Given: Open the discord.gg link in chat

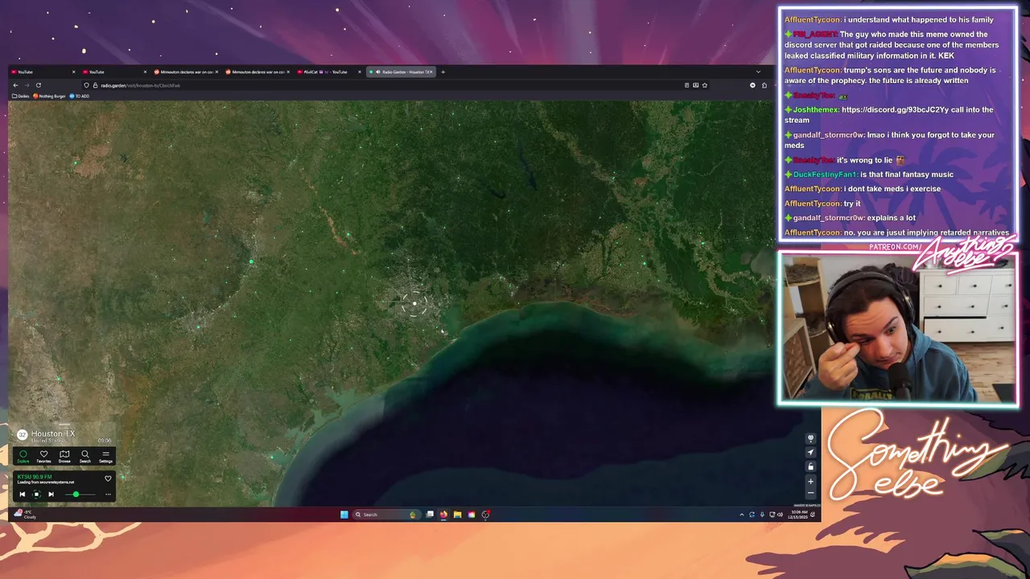Looking at the screenshot, I should [895, 109].
